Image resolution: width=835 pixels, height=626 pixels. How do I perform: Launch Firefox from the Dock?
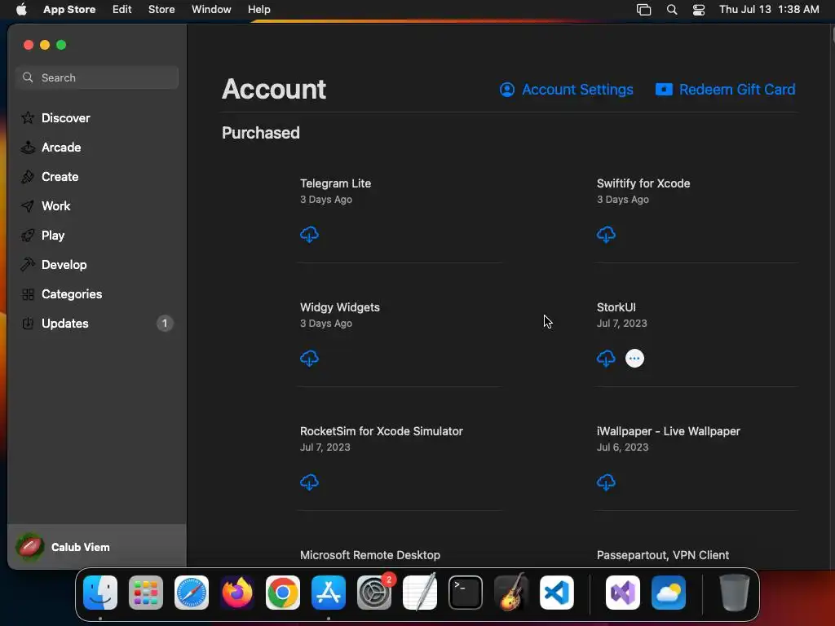(237, 593)
